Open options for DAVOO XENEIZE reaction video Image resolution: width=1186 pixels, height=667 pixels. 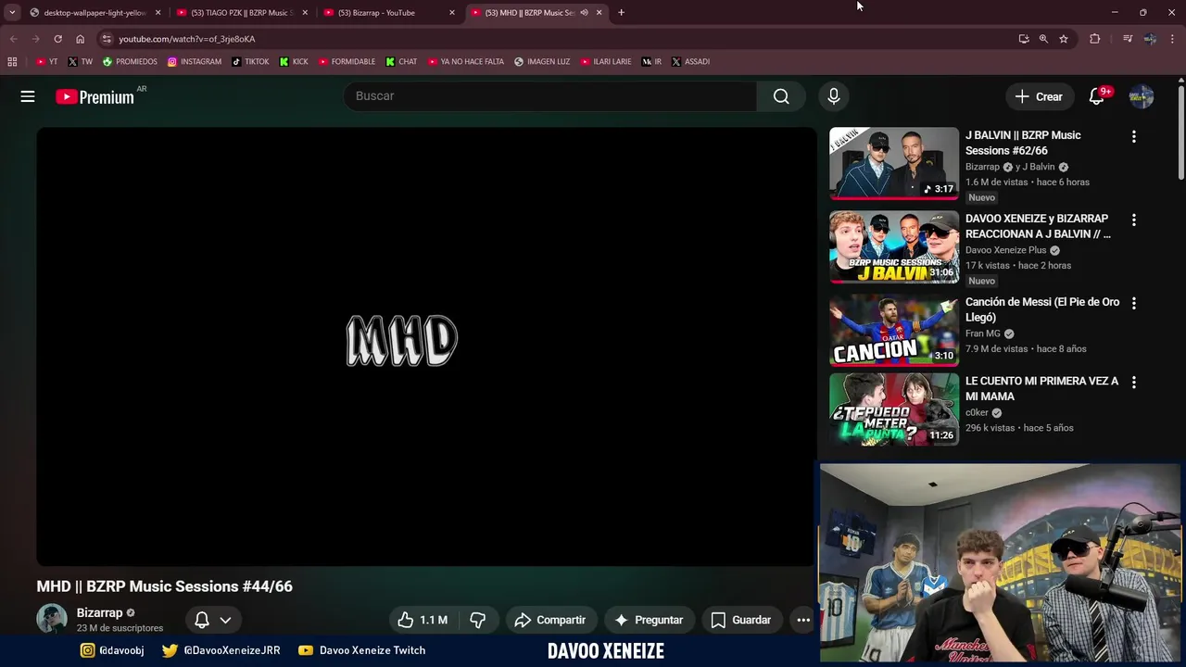[1133, 220]
